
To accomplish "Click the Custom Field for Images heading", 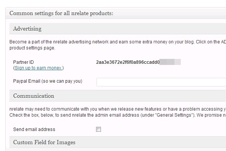I will click(x=44, y=142).
